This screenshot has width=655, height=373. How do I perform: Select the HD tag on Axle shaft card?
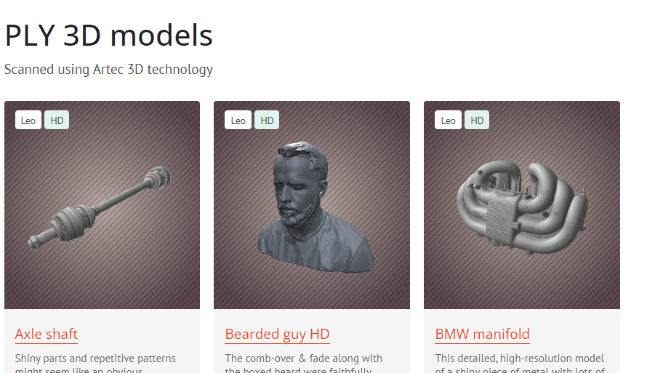[57, 120]
